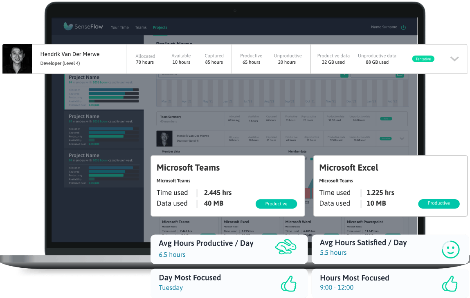Click the thumbs-up icon on Hours Most Focused
The height and width of the screenshot is (298, 470).
pyautogui.click(x=450, y=283)
